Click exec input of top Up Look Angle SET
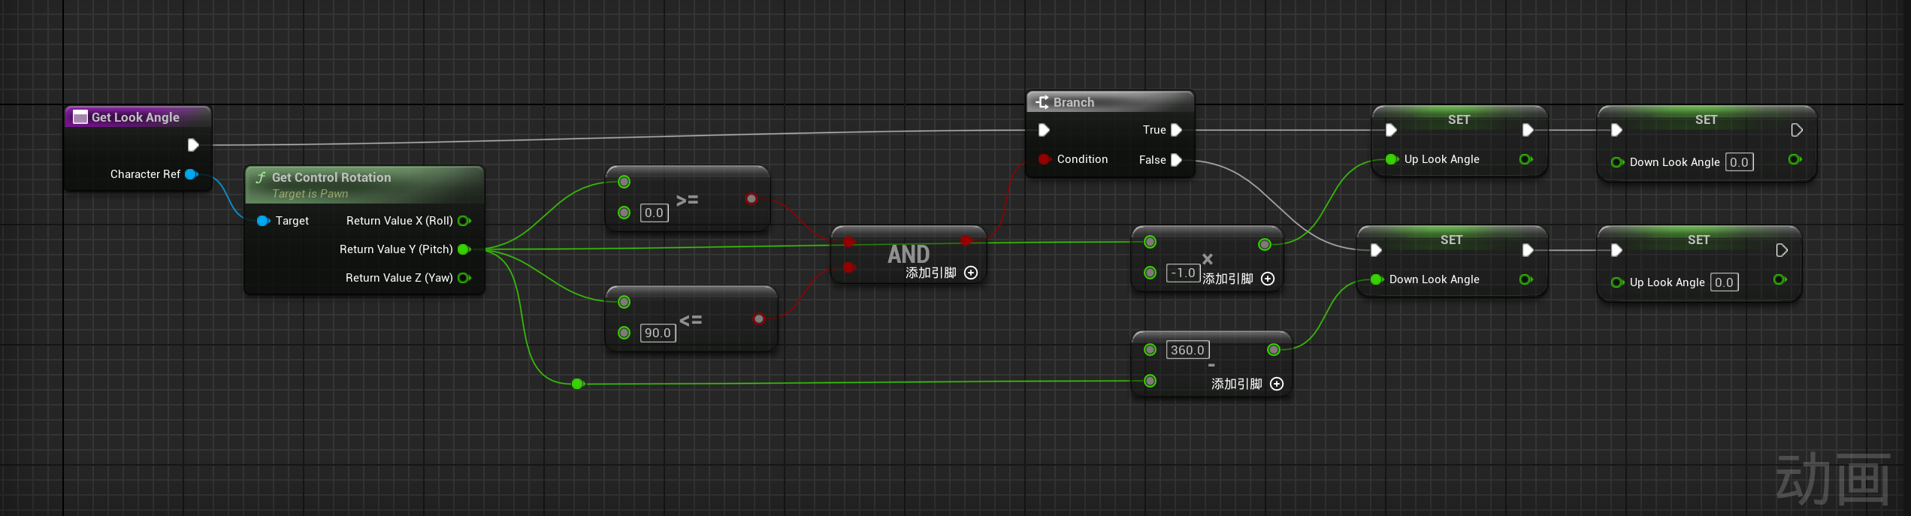The image size is (1911, 516). [1391, 130]
